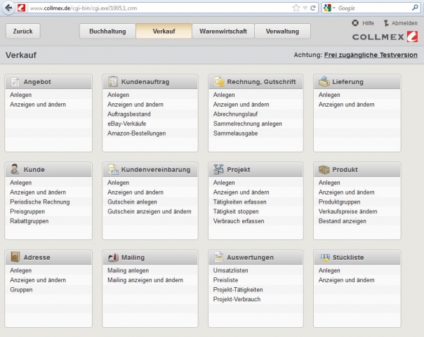Click the Projekt panel icon

(218, 169)
